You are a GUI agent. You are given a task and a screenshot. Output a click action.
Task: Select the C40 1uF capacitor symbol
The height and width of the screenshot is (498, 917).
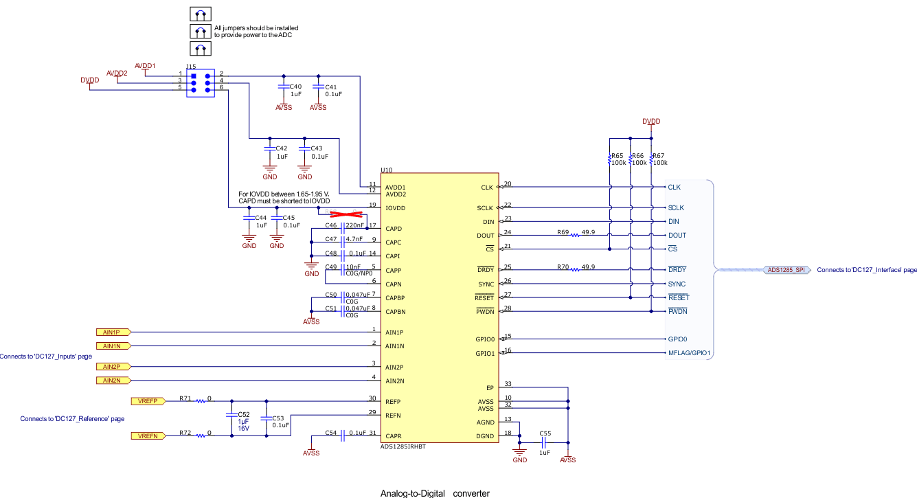tap(283, 87)
